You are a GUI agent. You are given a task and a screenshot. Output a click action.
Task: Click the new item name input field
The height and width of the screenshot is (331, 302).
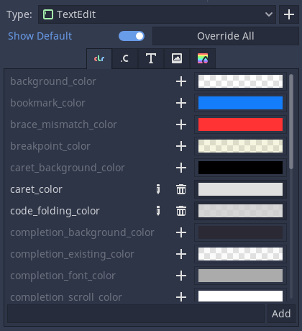point(136,314)
